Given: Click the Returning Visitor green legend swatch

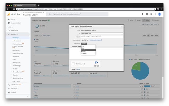Looking at the screenshot, I should pyautogui.click(x=139, y=59).
